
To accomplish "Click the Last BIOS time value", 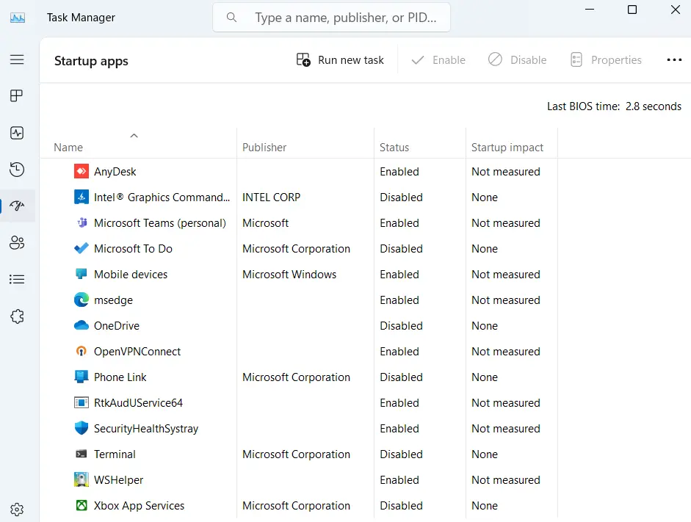I will (x=654, y=106).
